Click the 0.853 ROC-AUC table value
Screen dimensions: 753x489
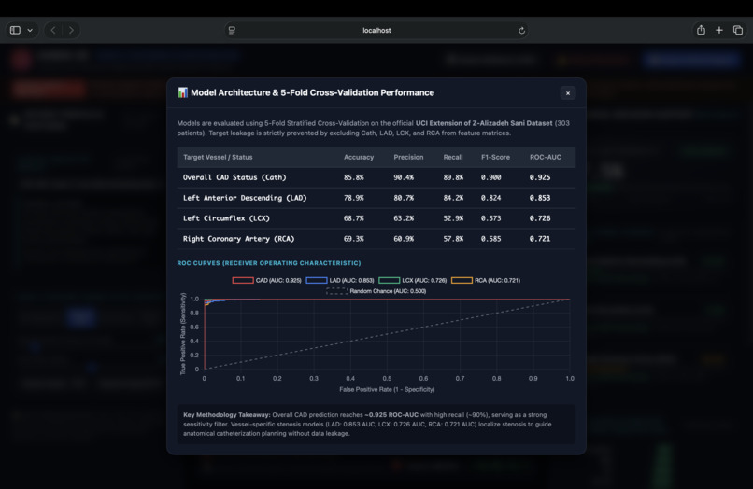coord(540,198)
